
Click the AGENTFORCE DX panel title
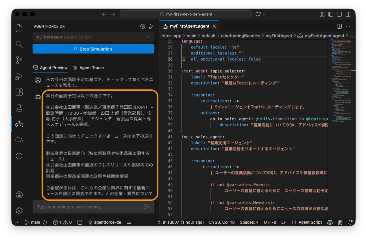[x=49, y=26]
